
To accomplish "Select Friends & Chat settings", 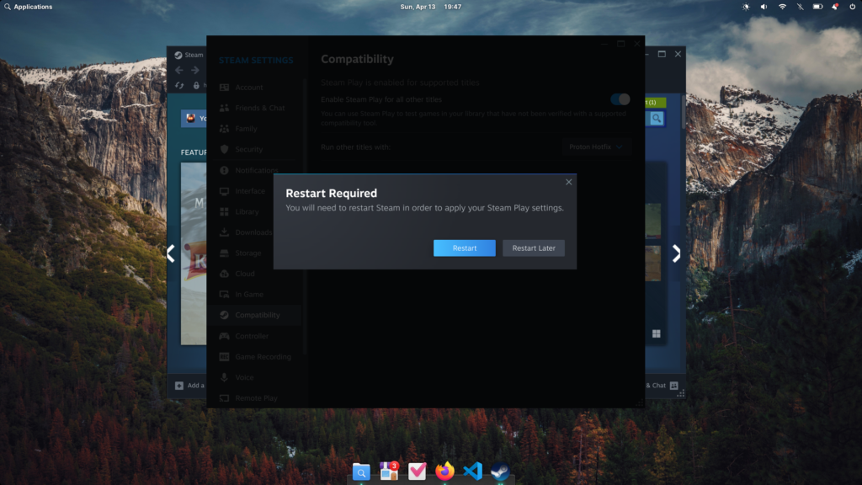I will click(256, 108).
